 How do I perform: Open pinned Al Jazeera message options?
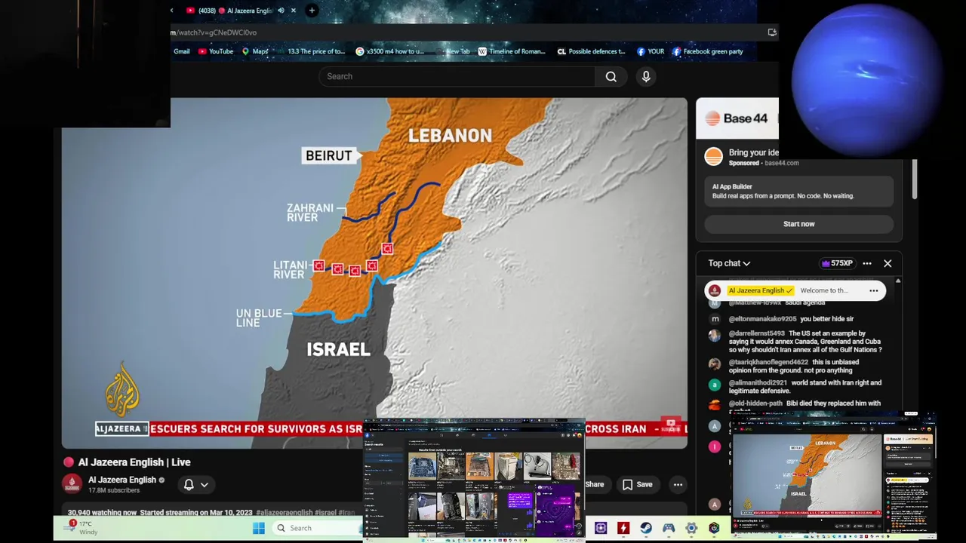pyautogui.click(x=873, y=290)
